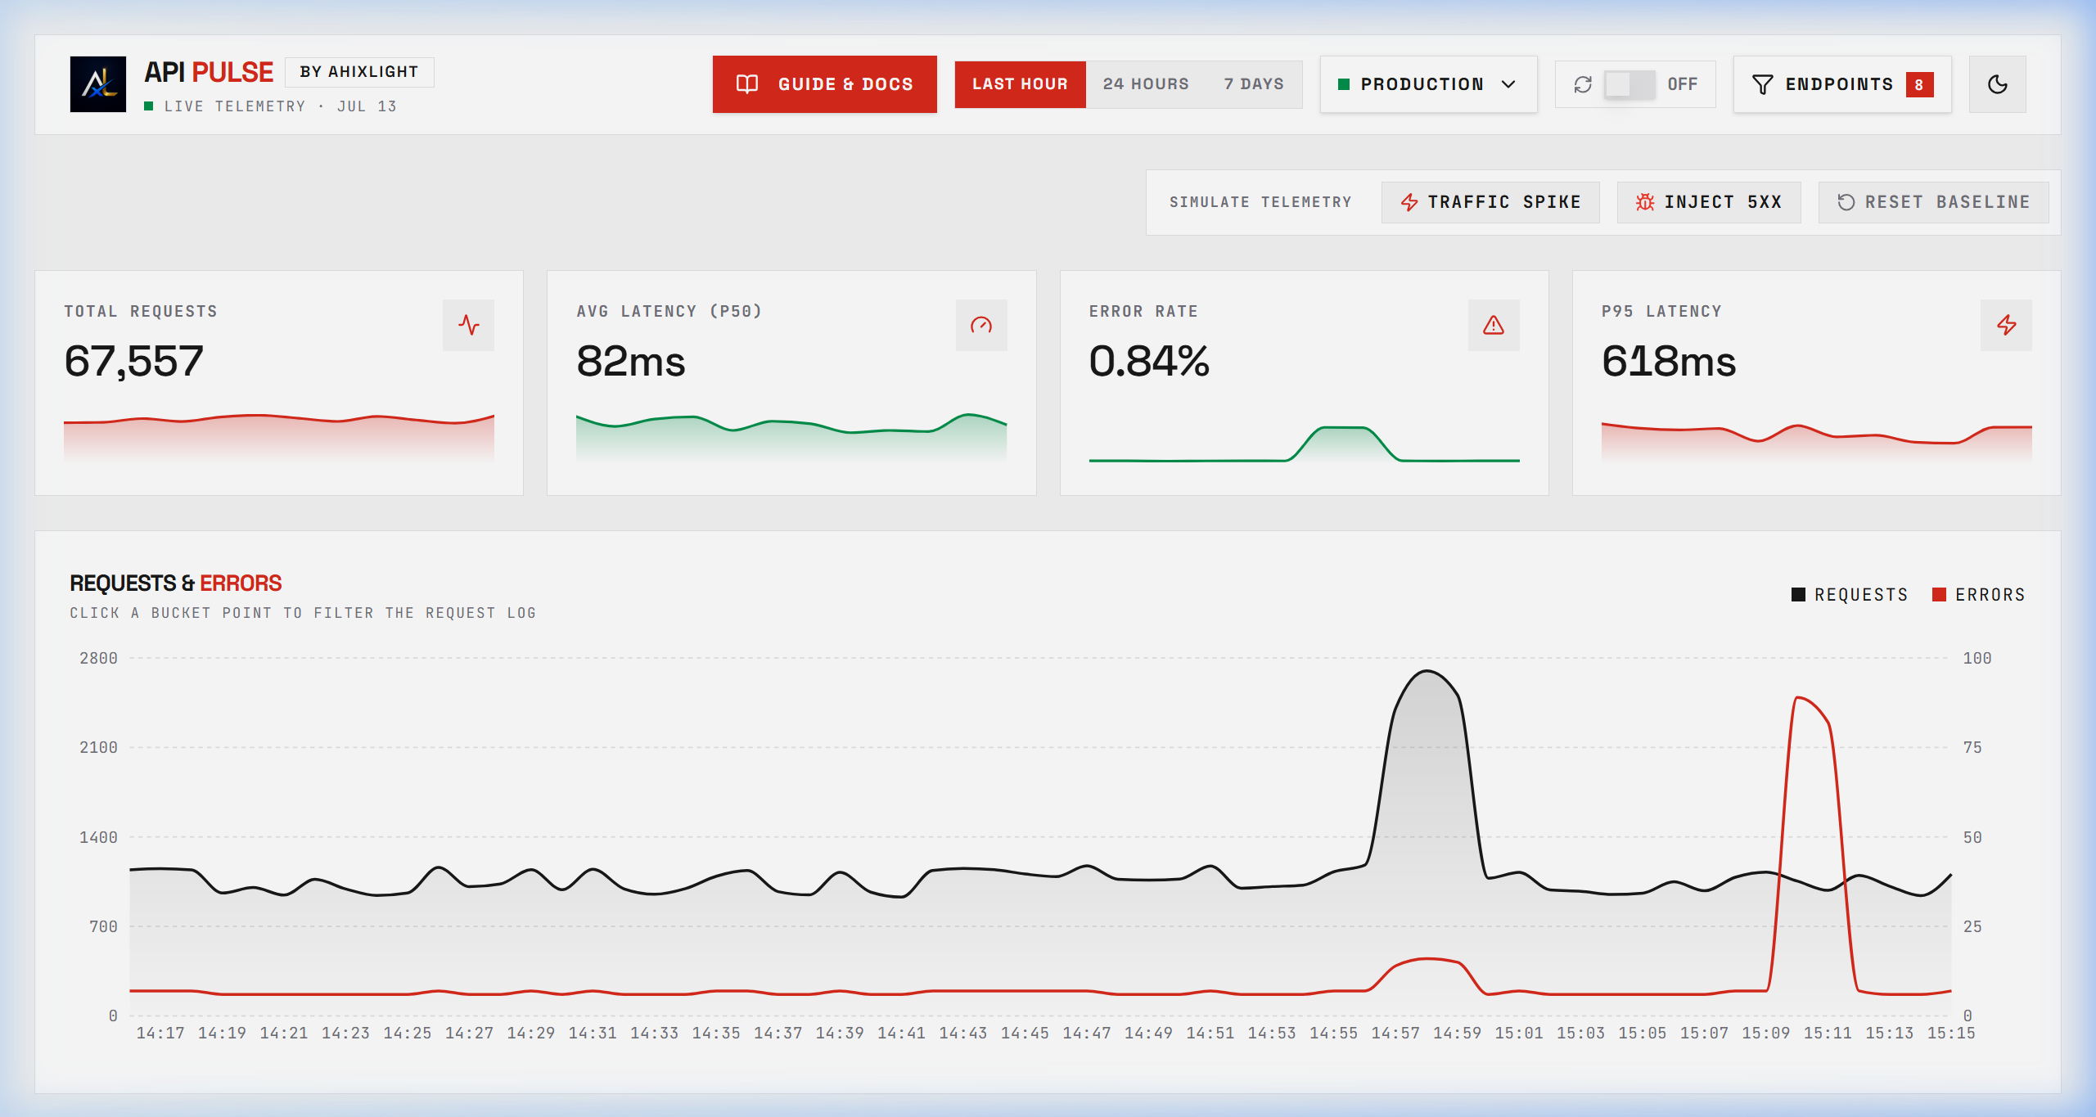
Task: Click Reset Baseline
Action: [1933, 202]
